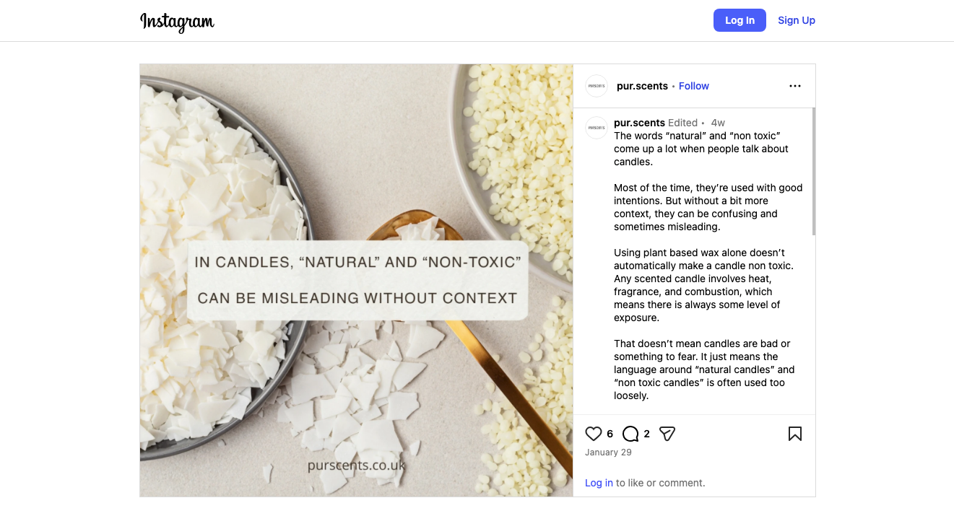954x529 pixels.
Task: Follow the pur.scents account
Action: (x=694, y=86)
